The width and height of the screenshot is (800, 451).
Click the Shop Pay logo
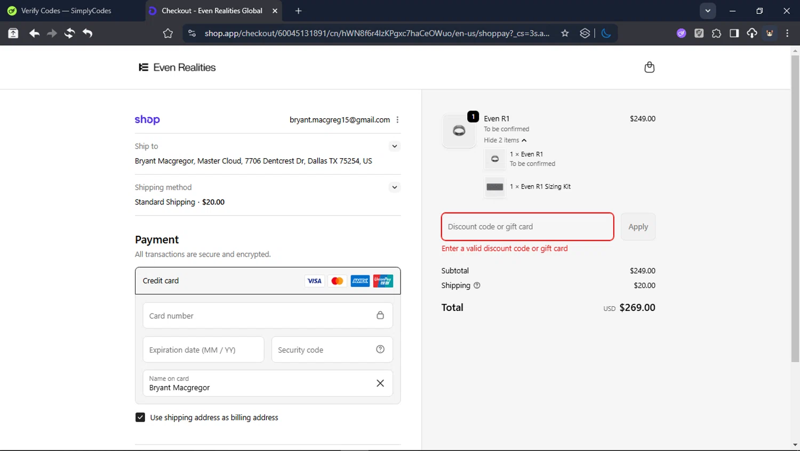(x=147, y=120)
